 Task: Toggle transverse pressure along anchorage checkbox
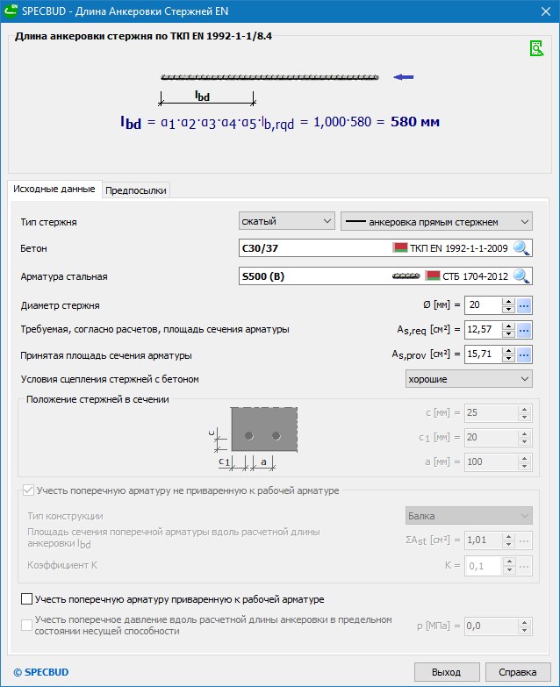click(x=27, y=626)
